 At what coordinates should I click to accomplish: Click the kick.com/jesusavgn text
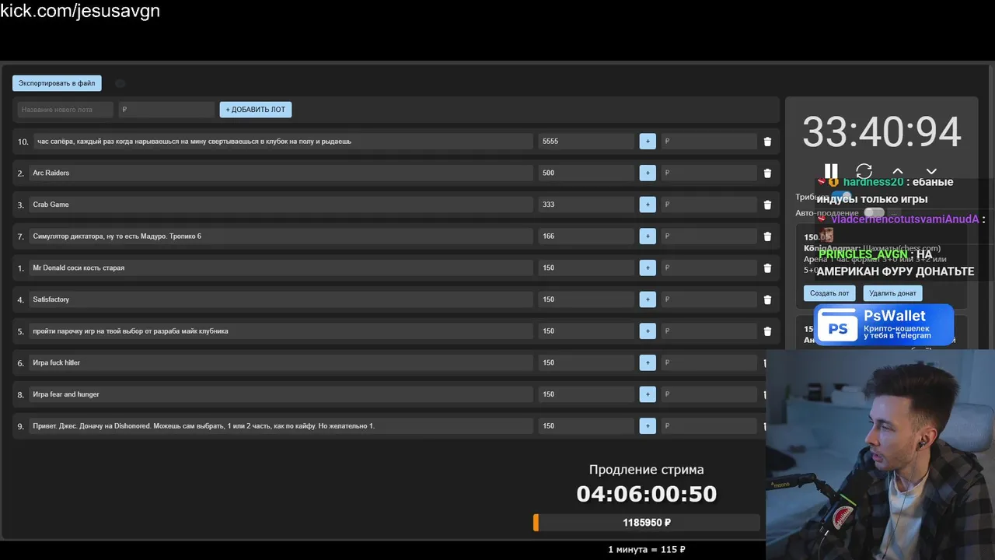click(x=80, y=11)
